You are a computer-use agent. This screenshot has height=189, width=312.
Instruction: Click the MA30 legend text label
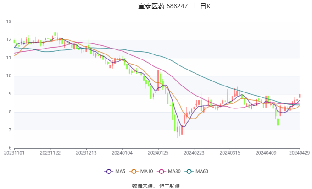point(174,171)
